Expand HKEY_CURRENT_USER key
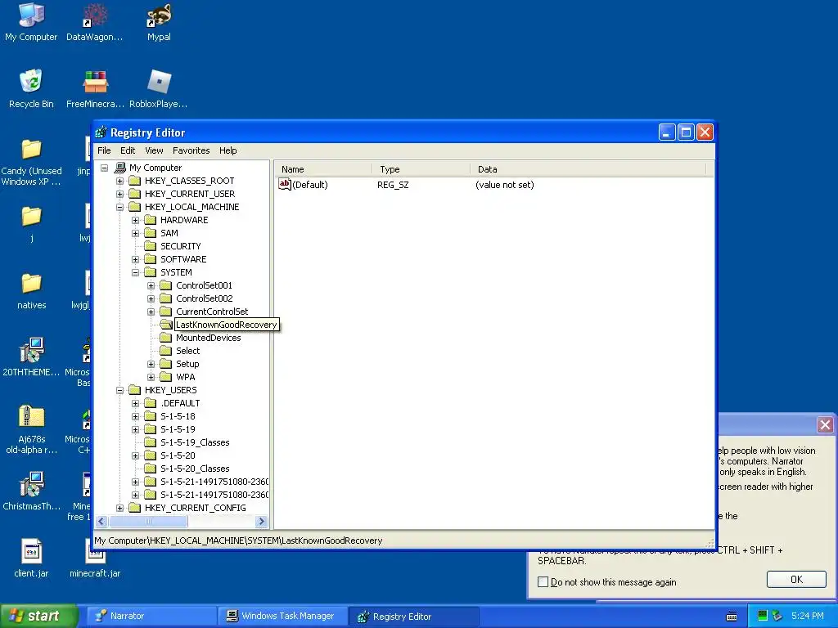The image size is (838, 628). point(119,194)
